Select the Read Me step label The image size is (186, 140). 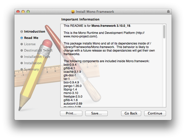[x=31, y=38]
